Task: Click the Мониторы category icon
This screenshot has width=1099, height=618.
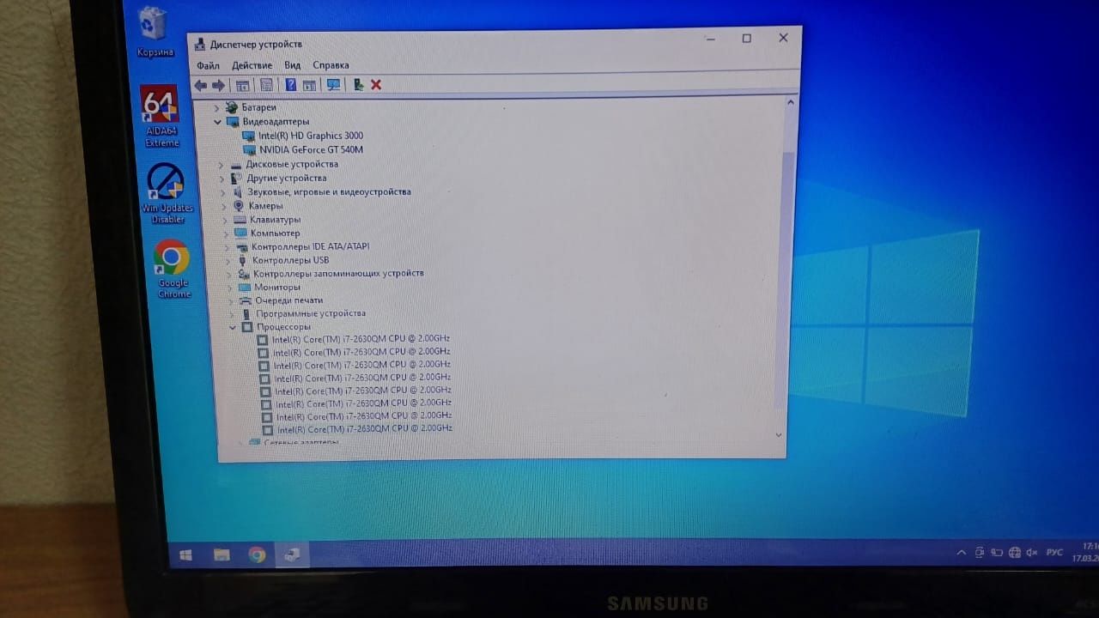Action: click(x=245, y=287)
